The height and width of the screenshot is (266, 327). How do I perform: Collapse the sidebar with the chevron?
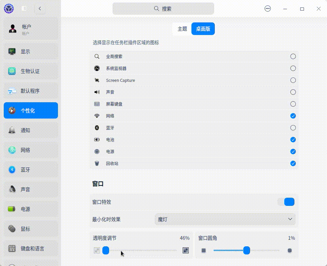[40, 9]
